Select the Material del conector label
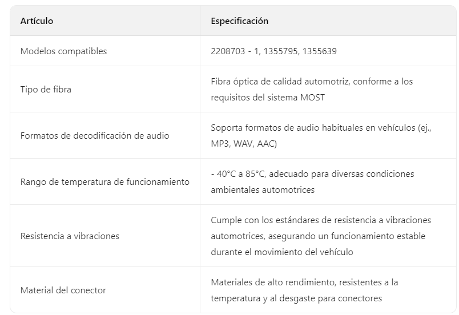 pyautogui.click(x=63, y=290)
